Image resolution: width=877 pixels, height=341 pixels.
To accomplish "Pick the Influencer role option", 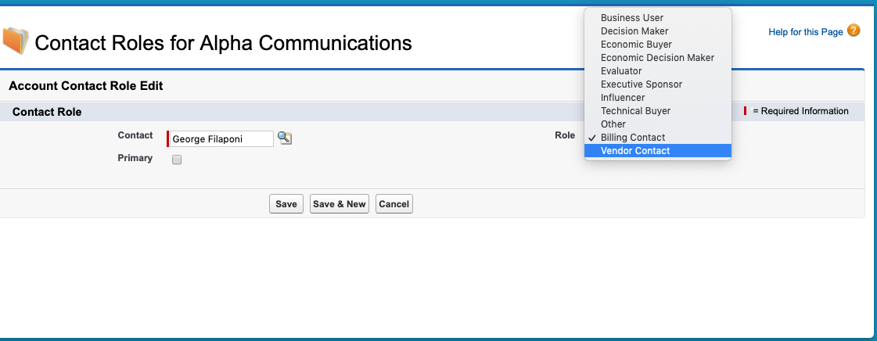I will pos(658,97).
